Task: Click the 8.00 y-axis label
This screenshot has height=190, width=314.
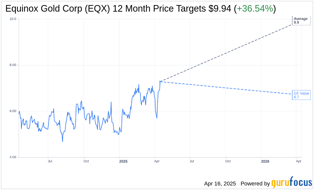Action: tap(13, 65)
